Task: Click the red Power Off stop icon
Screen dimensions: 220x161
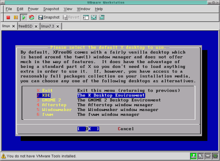Action: pyautogui.click(x=8, y=18)
